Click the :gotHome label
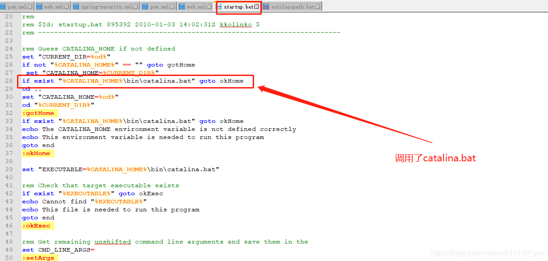 tap(38, 113)
